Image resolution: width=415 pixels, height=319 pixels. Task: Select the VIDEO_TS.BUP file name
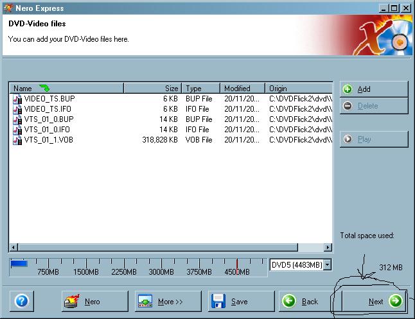coord(49,99)
